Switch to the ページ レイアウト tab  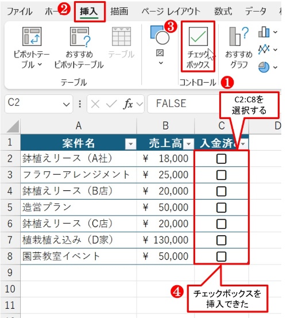(171, 12)
